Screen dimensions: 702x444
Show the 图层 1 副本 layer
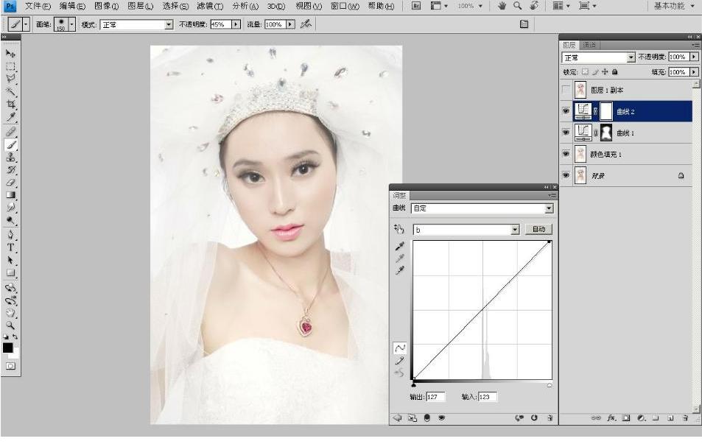(566, 90)
